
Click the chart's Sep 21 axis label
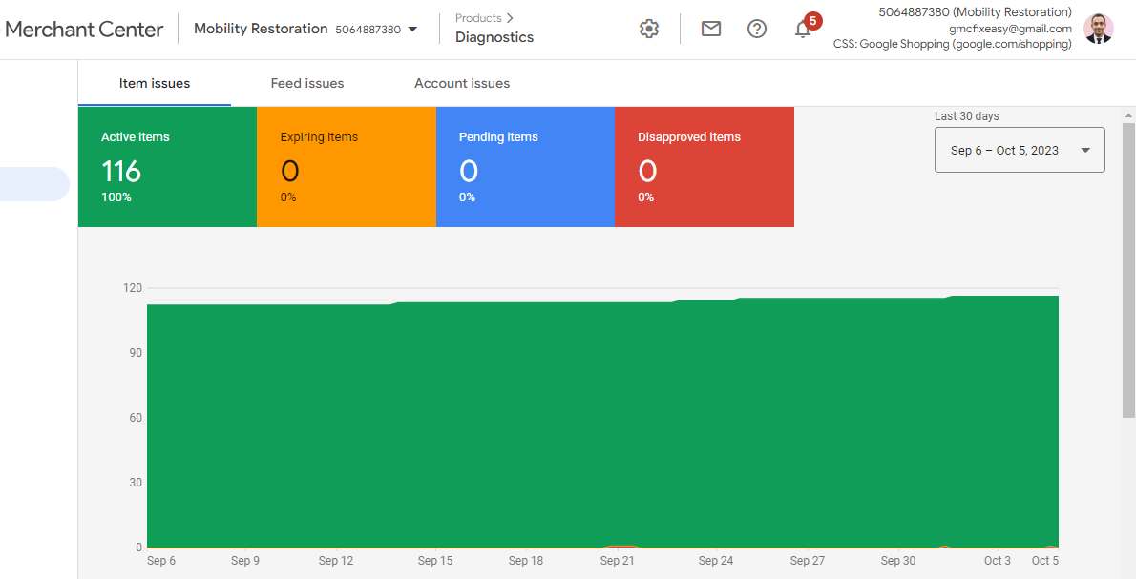(x=618, y=561)
